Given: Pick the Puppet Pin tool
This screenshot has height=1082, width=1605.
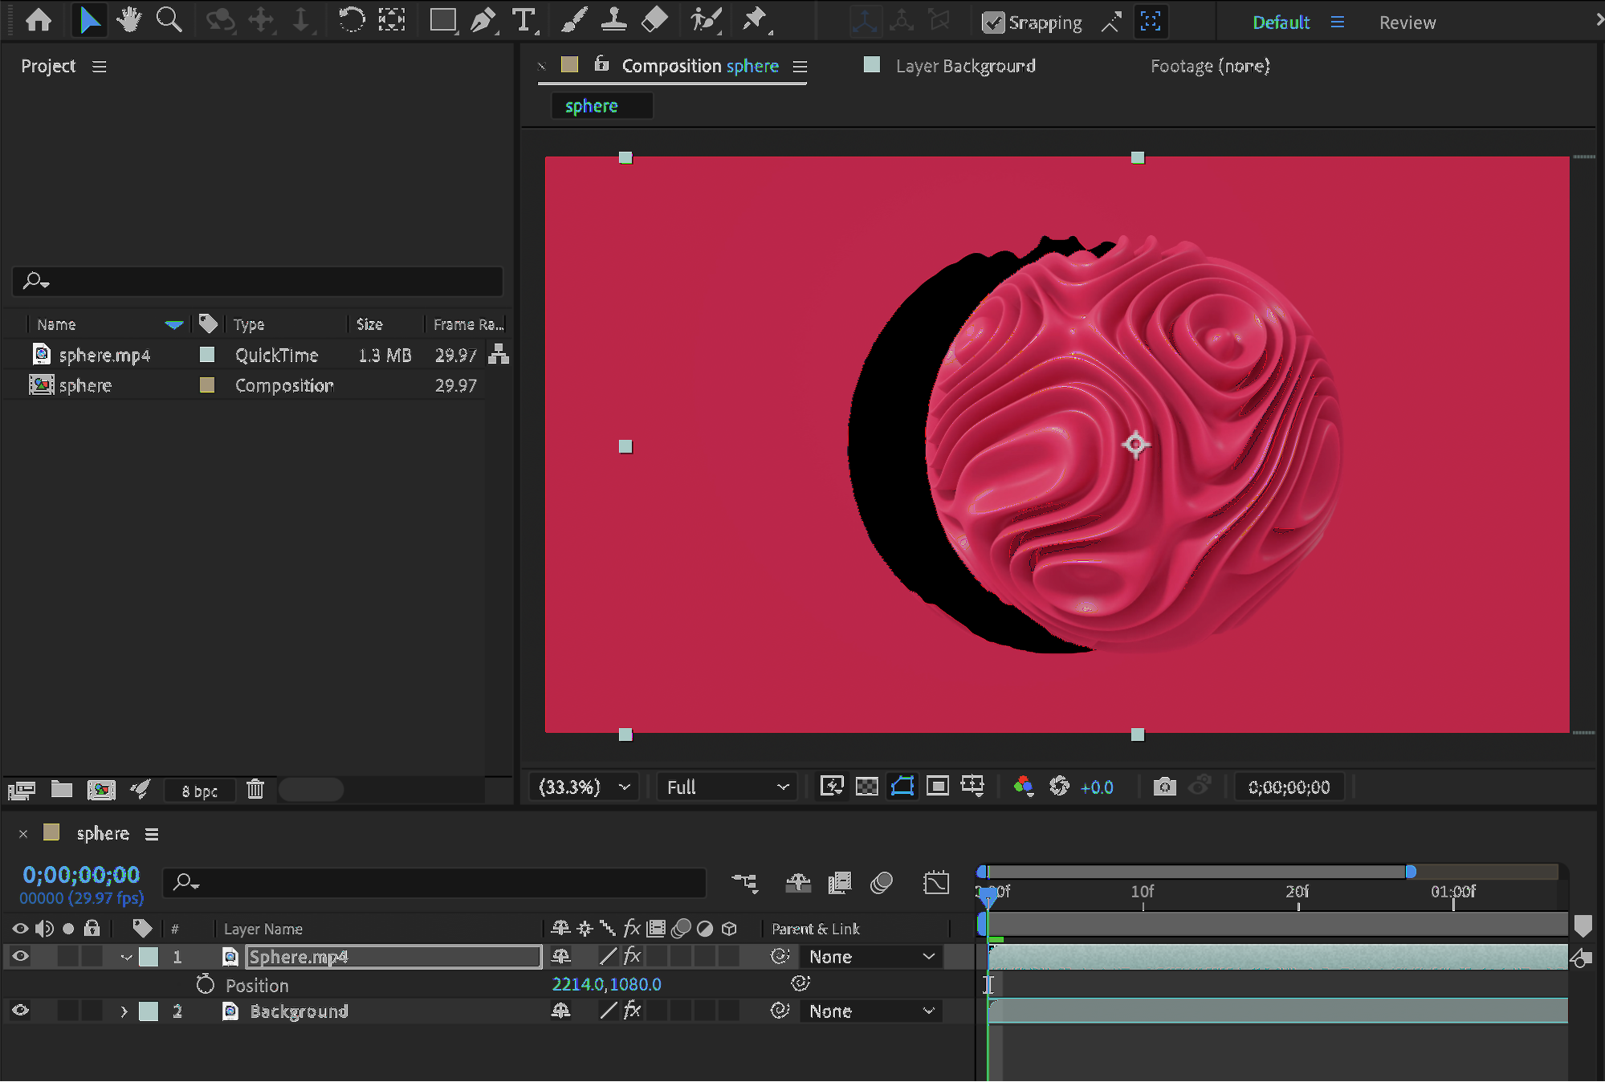Looking at the screenshot, I should [754, 20].
